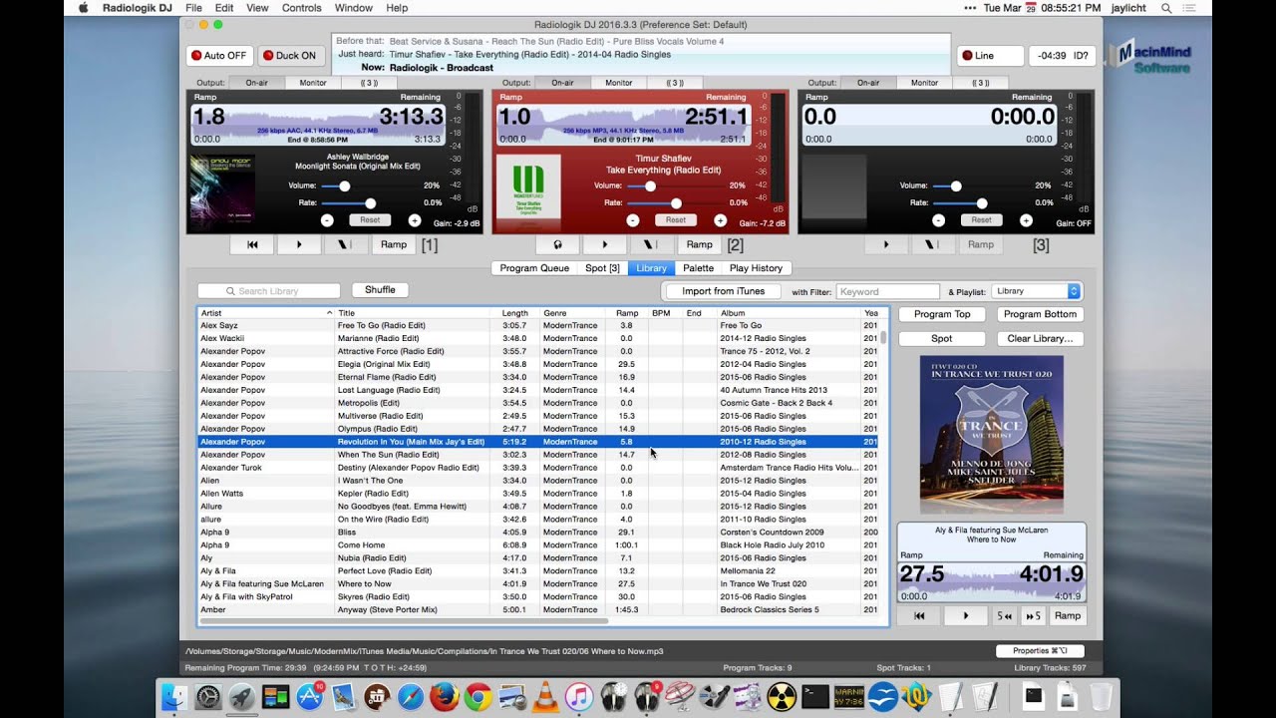Click the In Trance We Trust album artwork
Viewport: 1276px width, 718px height.
click(991, 435)
